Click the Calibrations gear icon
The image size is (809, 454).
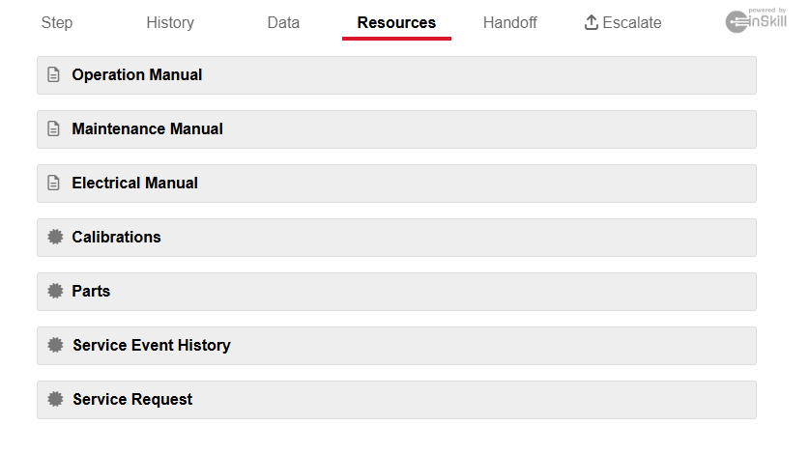(55, 237)
